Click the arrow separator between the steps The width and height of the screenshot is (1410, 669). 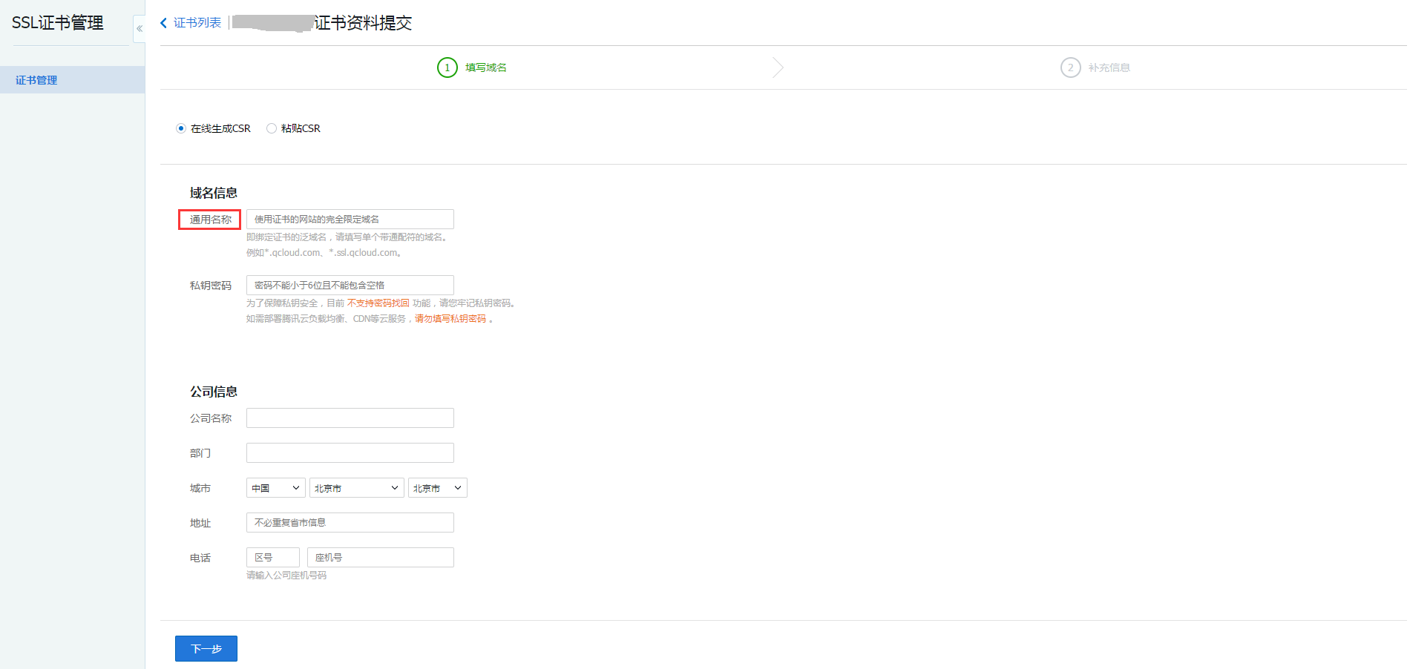point(777,67)
